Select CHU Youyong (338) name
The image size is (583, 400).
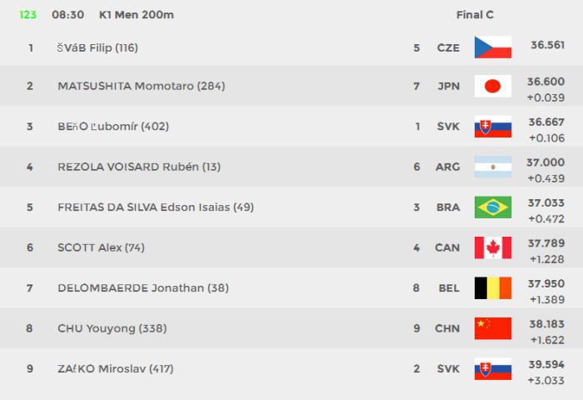[112, 328]
